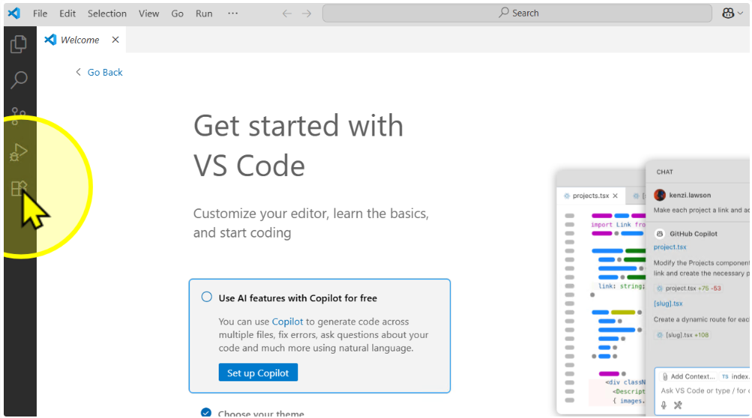Viewport: 752px width, 418px height.
Task: Open the Selection menu
Action: tap(107, 13)
